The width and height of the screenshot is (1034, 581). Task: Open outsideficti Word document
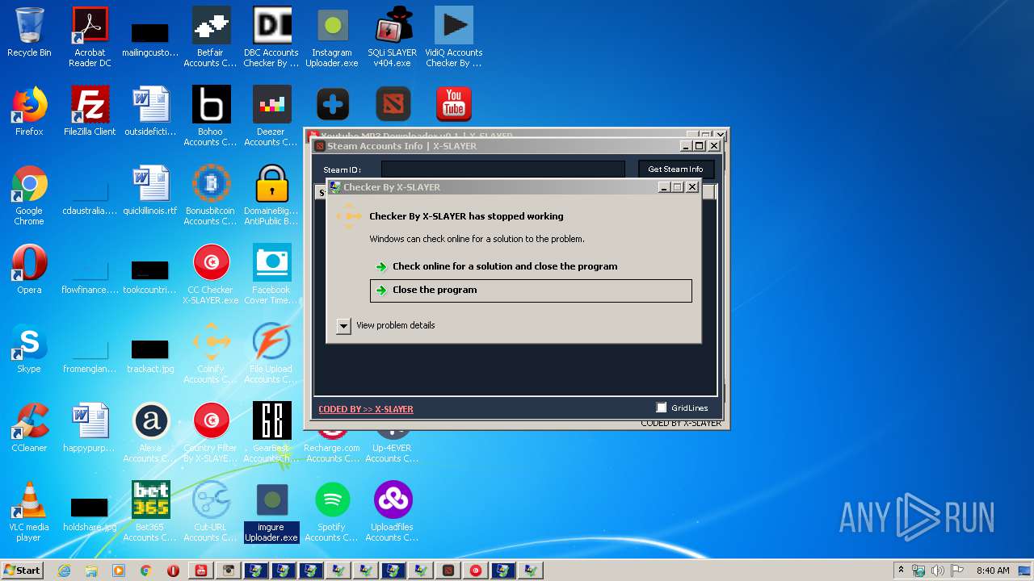[x=150, y=111]
